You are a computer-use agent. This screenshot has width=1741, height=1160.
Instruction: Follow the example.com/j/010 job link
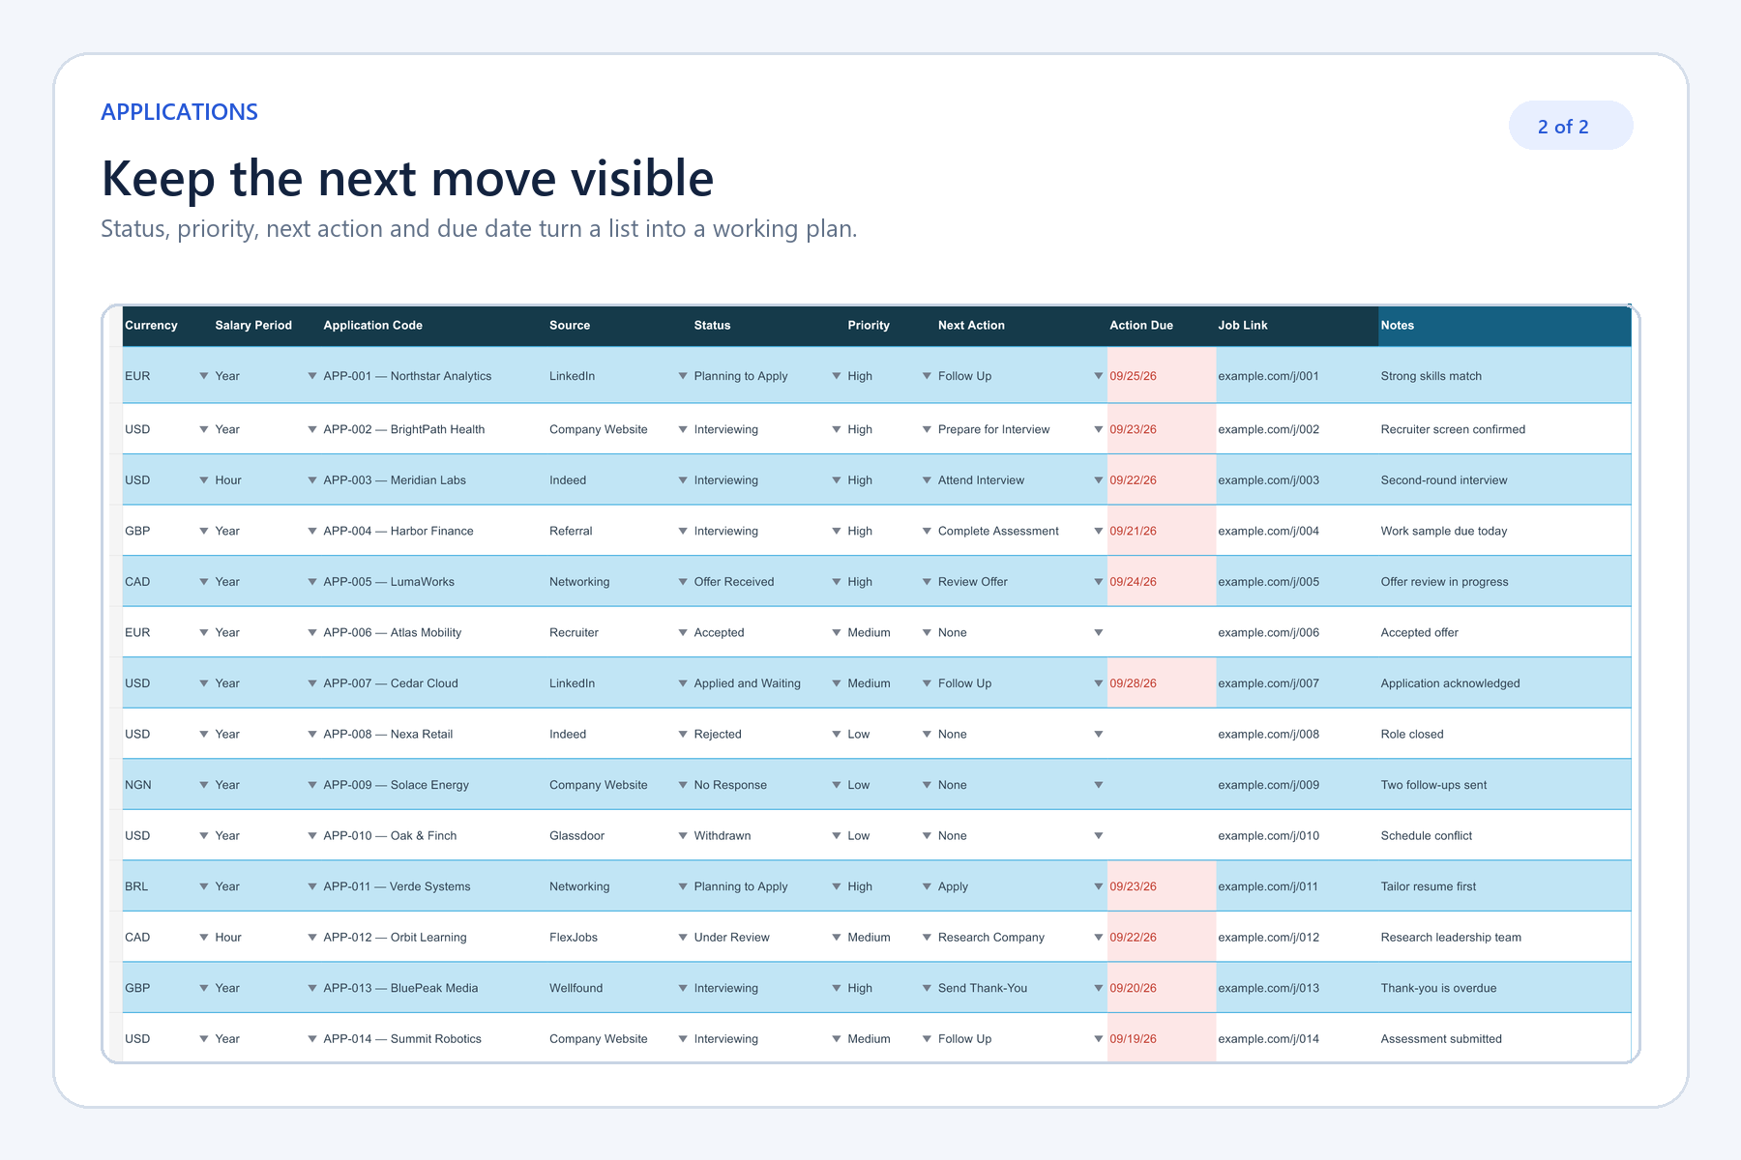[x=1268, y=836]
